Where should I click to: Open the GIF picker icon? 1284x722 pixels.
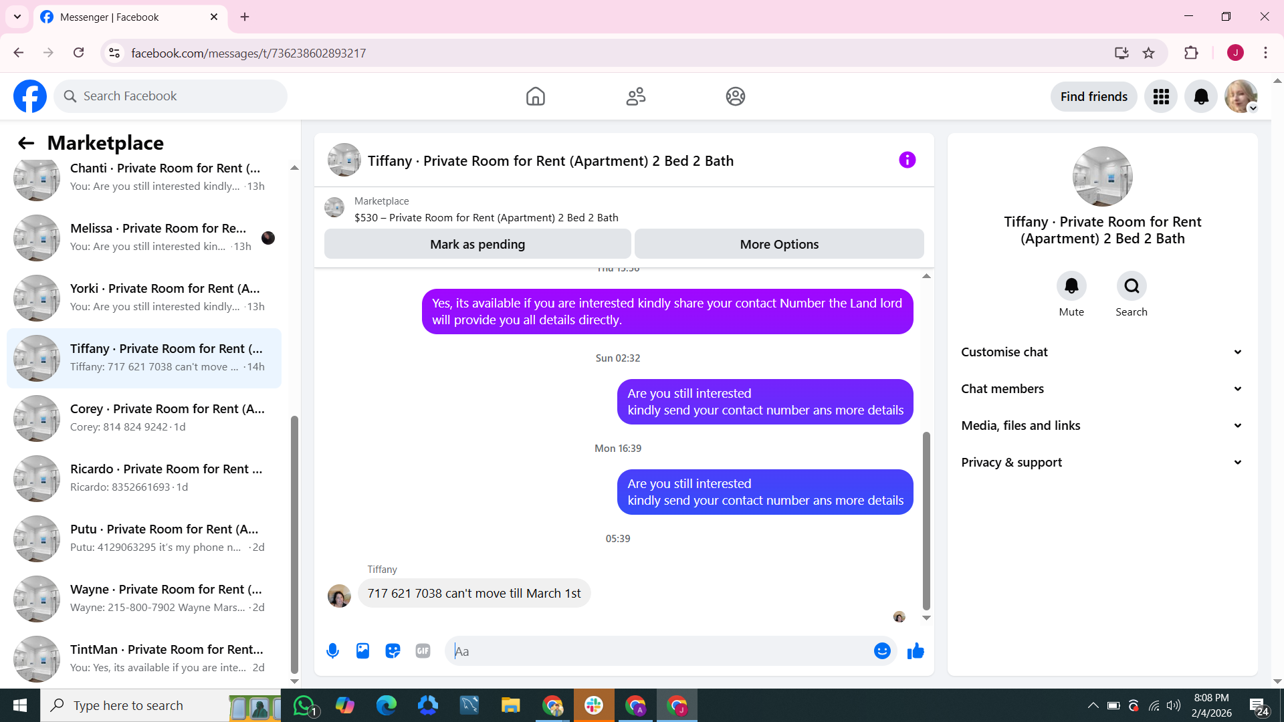(423, 650)
